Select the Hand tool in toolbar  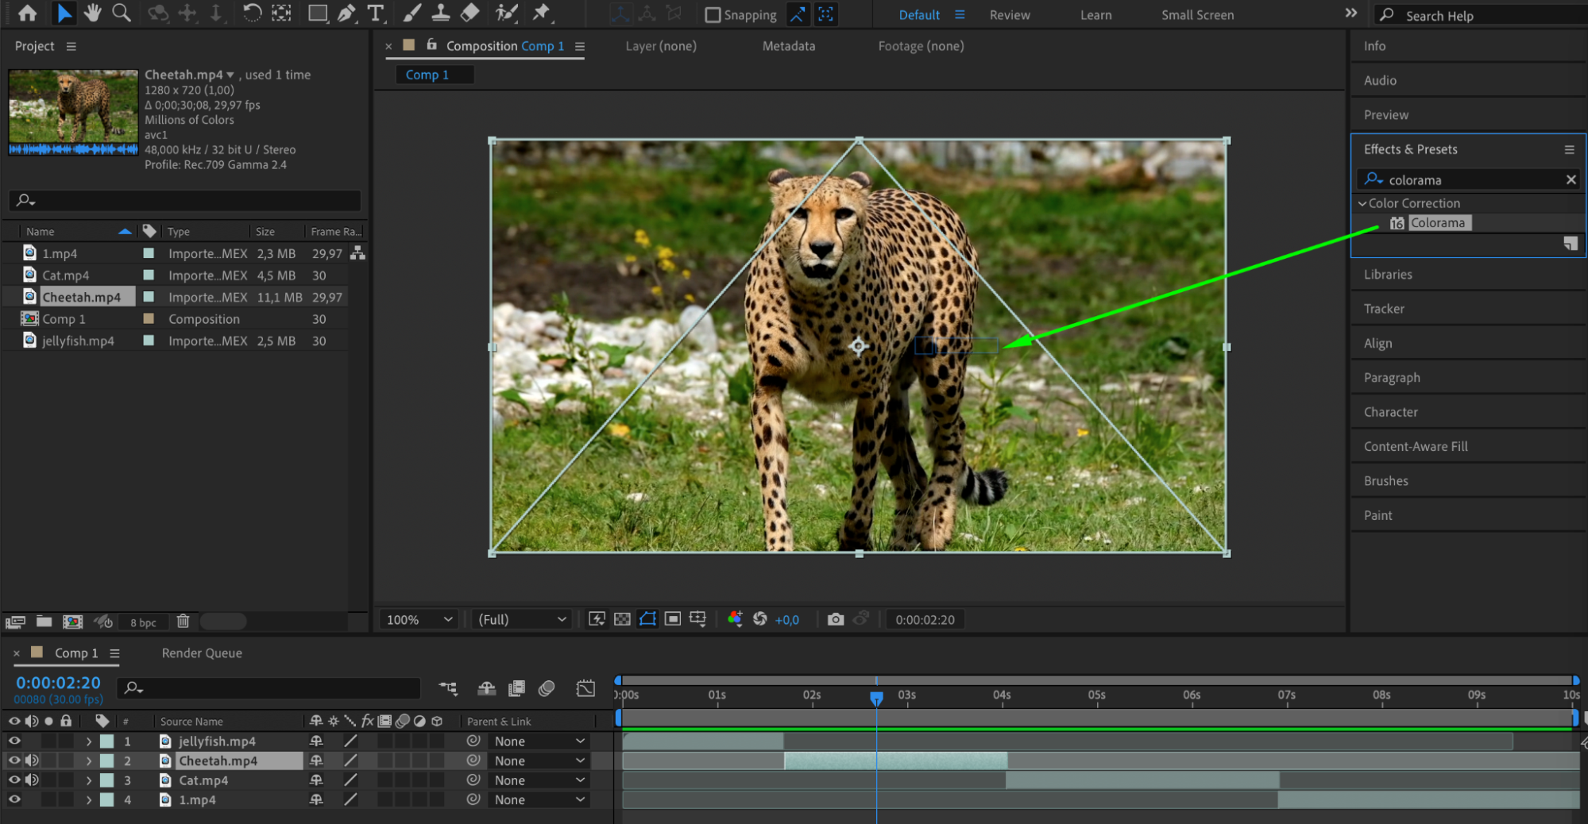coord(93,13)
